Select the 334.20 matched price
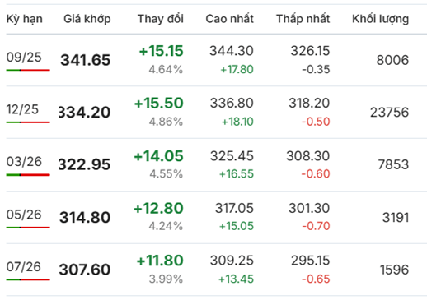Screen dimensions: 427x300 pyautogui.click(x=84, y=113)
